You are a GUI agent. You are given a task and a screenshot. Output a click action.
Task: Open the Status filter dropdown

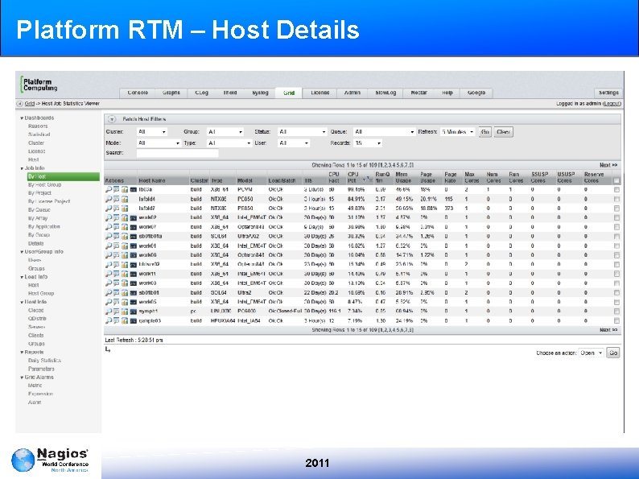302,132
